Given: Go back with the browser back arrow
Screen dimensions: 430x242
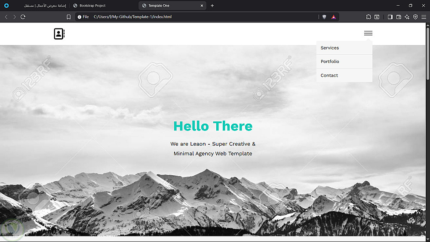Looking at the screenshot, I should point(6,17).
